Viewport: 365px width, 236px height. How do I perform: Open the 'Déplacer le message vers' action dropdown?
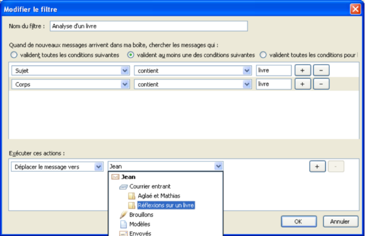98,167
